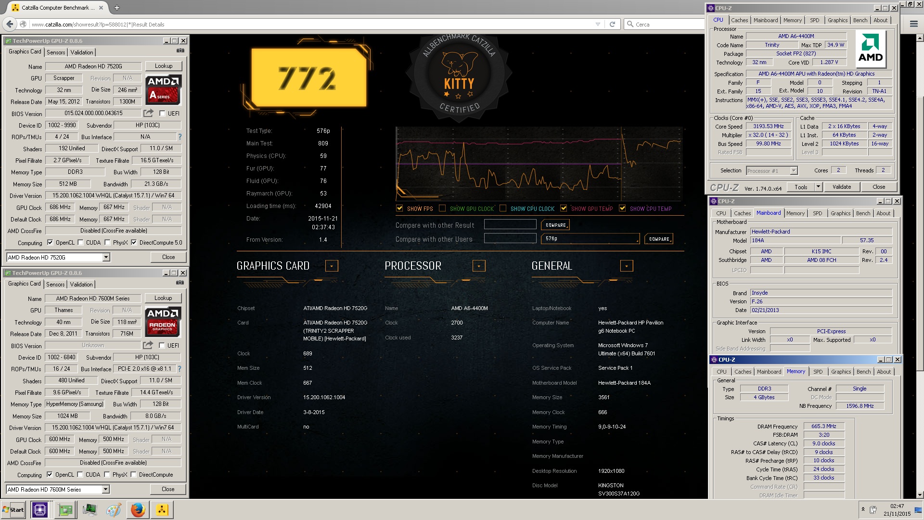Image resolution: width=924 pixels, height=520 pixels.
Task: Open Paint from the taskbar
Action: (114, 510)
